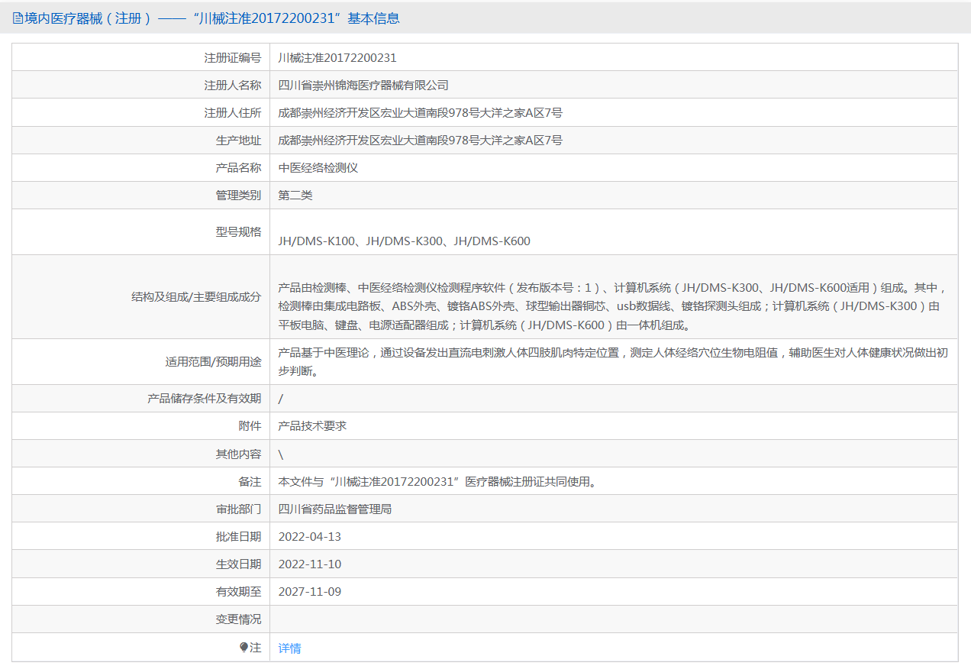Image resolution: width=971 pixels, height=666 pixels.
Task: Click intended-use text starting 产品基于中医理论
Action: [x=614, y=362]
